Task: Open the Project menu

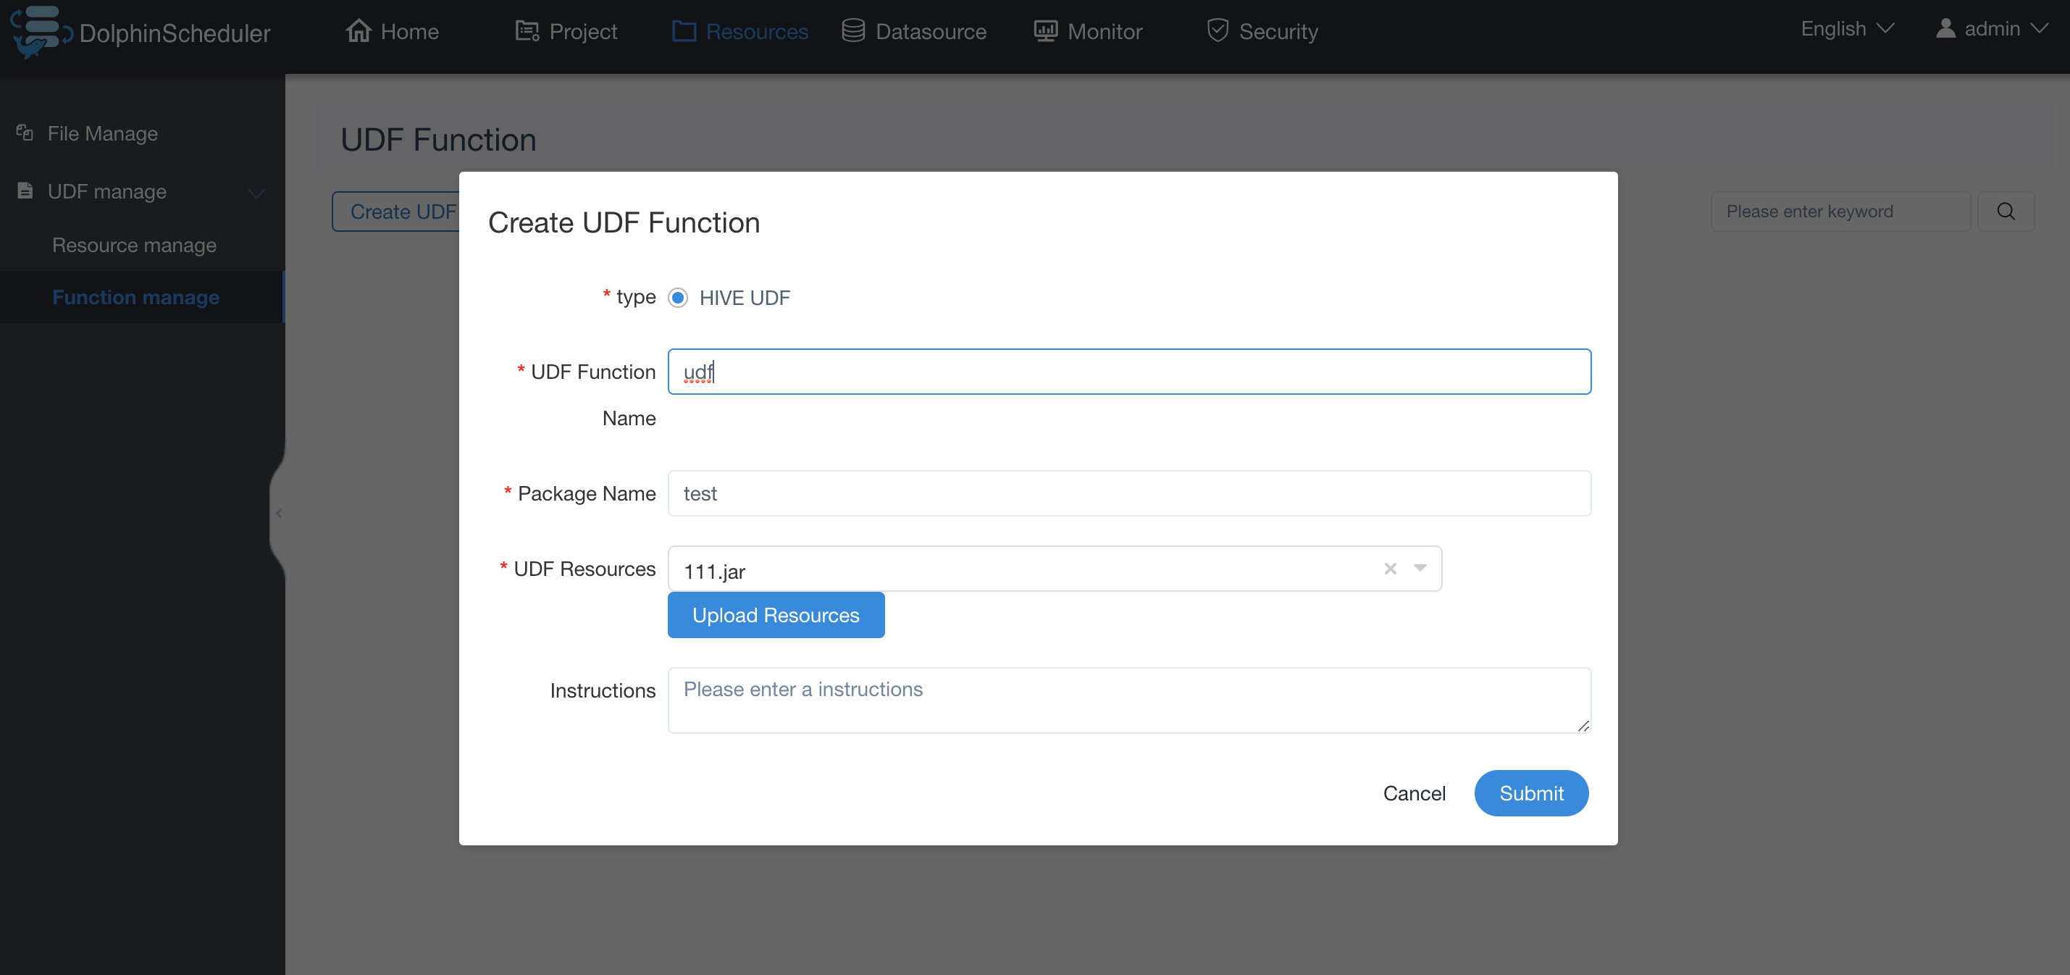Action: 566,31
